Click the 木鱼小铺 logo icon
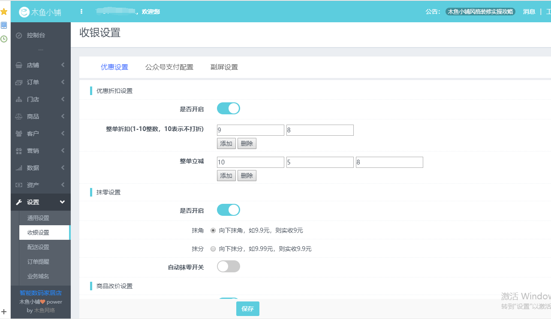 [x=24, y=12]
